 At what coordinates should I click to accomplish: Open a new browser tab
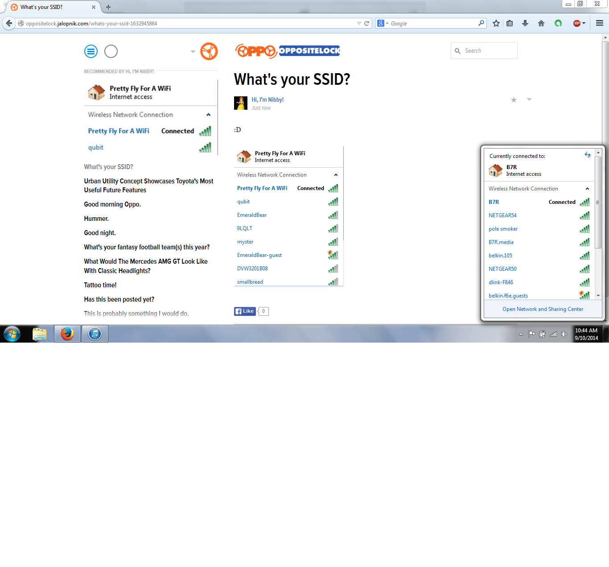[x=108, y=7]
